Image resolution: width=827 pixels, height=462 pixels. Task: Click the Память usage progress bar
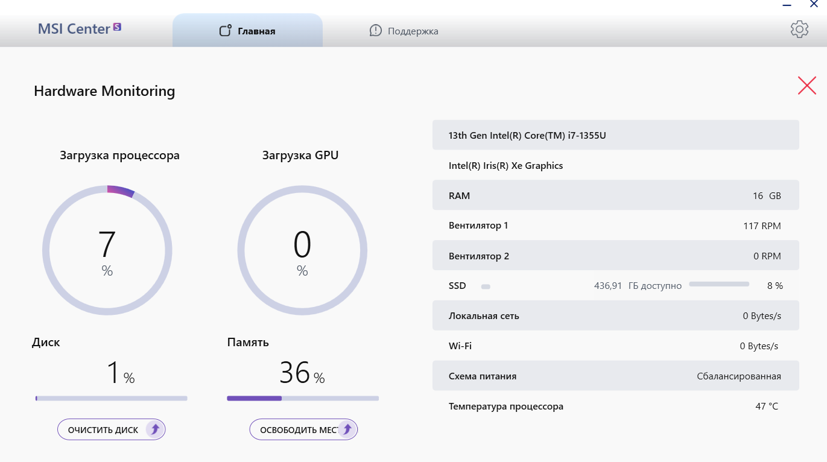[303, 398]
